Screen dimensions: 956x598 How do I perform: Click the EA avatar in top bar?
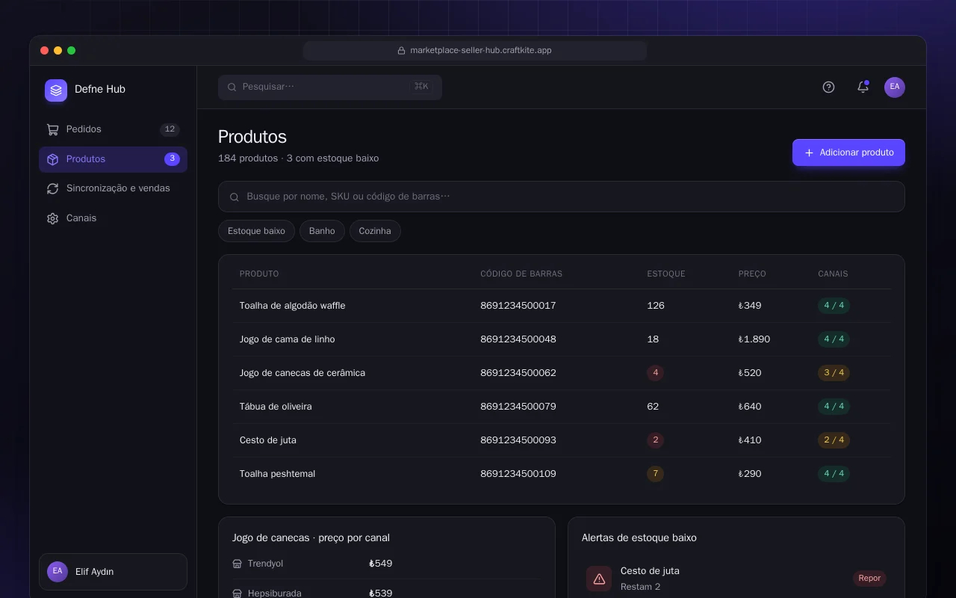click(895, 87)
